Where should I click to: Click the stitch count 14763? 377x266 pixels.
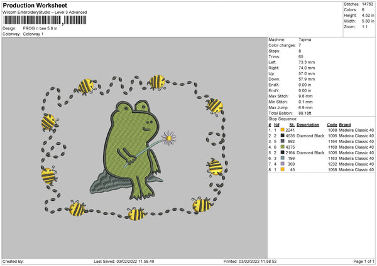(368, 4)
